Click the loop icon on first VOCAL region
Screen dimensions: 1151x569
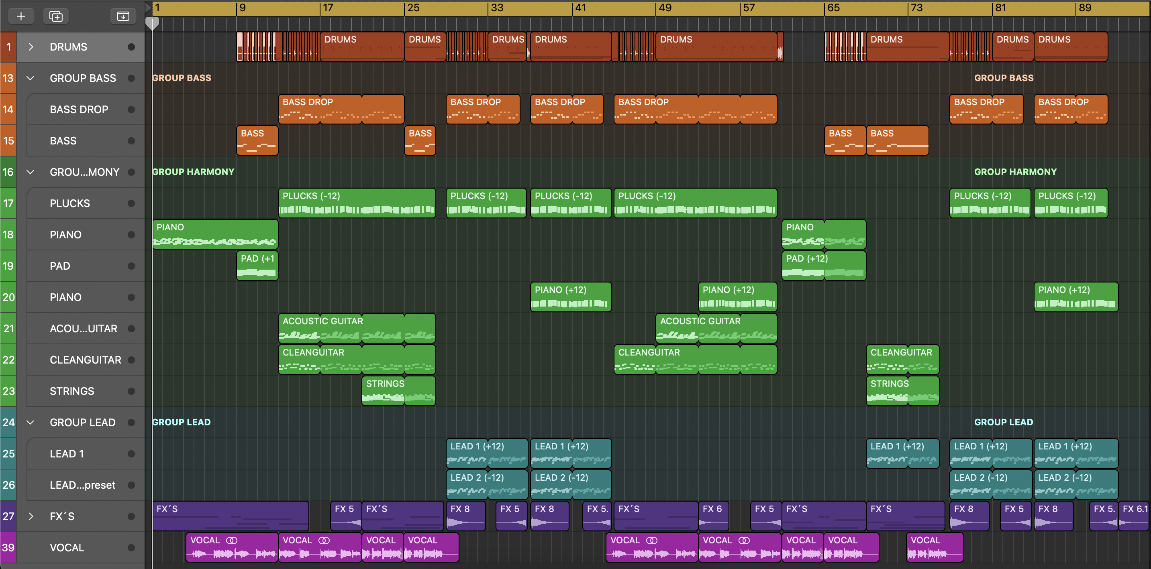point(231,541)
